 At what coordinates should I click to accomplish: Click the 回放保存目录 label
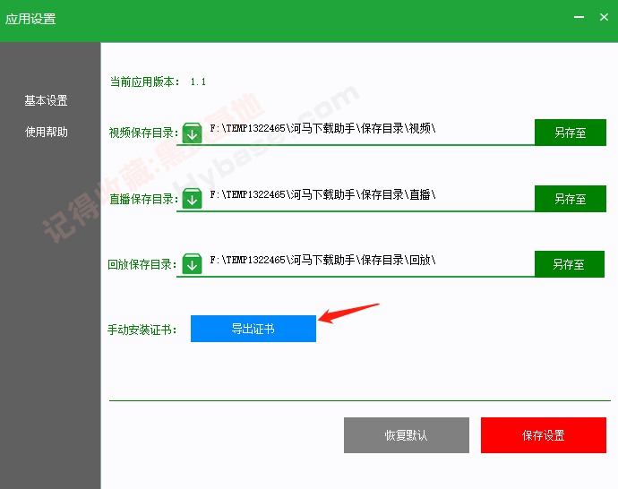142,264
